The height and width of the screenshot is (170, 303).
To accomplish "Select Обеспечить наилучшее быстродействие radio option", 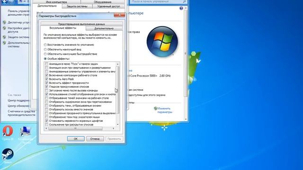I will coord(45,54).
